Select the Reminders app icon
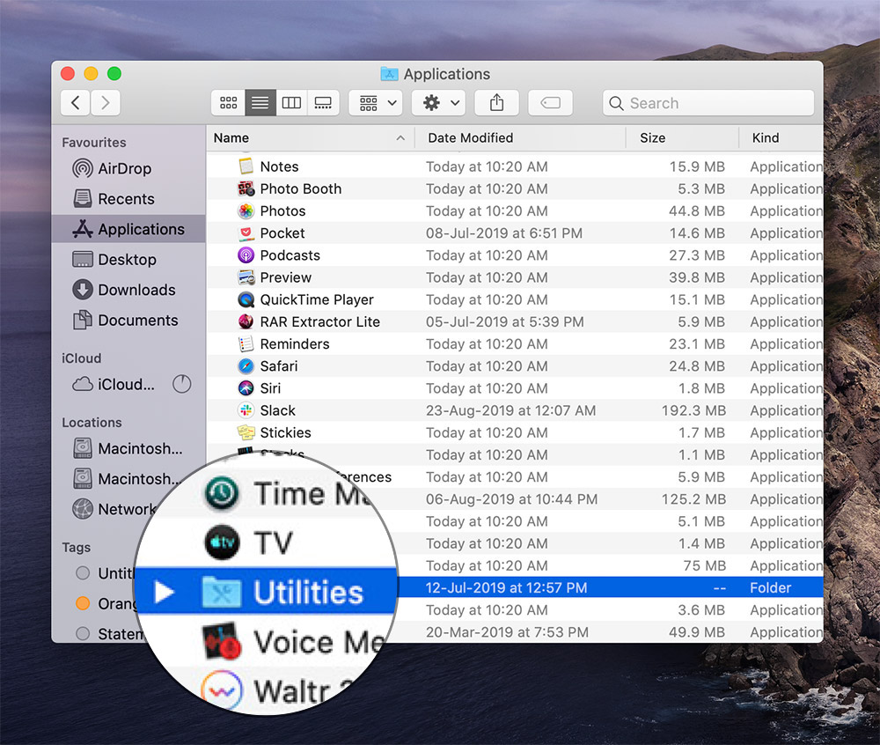The width and height of the screenshot is (880, 745). (x=249, y=343)
